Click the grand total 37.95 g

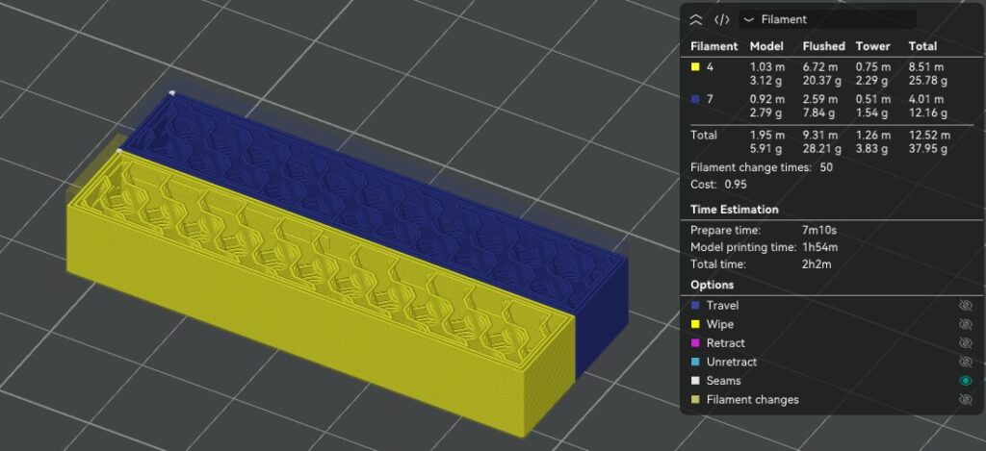pyautogui.click(x=928, y=149)
